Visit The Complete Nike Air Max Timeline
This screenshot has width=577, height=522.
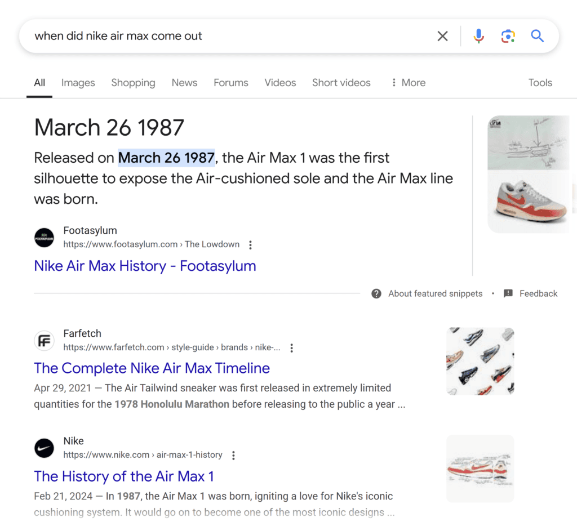152,368
